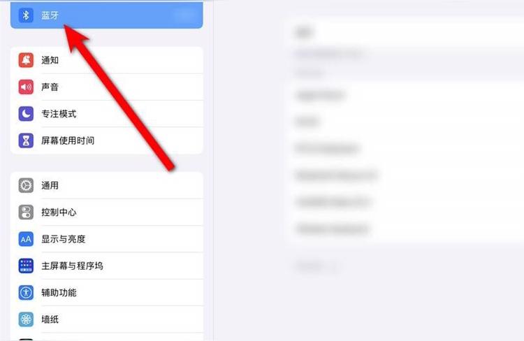This screenshot has height=341, width=524.
Task: Tap the 声音 speaker icon
Action: pos(26,87)
